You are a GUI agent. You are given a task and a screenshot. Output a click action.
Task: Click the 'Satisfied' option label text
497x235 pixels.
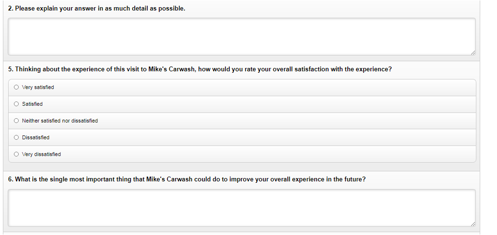[x=32, y=104]
